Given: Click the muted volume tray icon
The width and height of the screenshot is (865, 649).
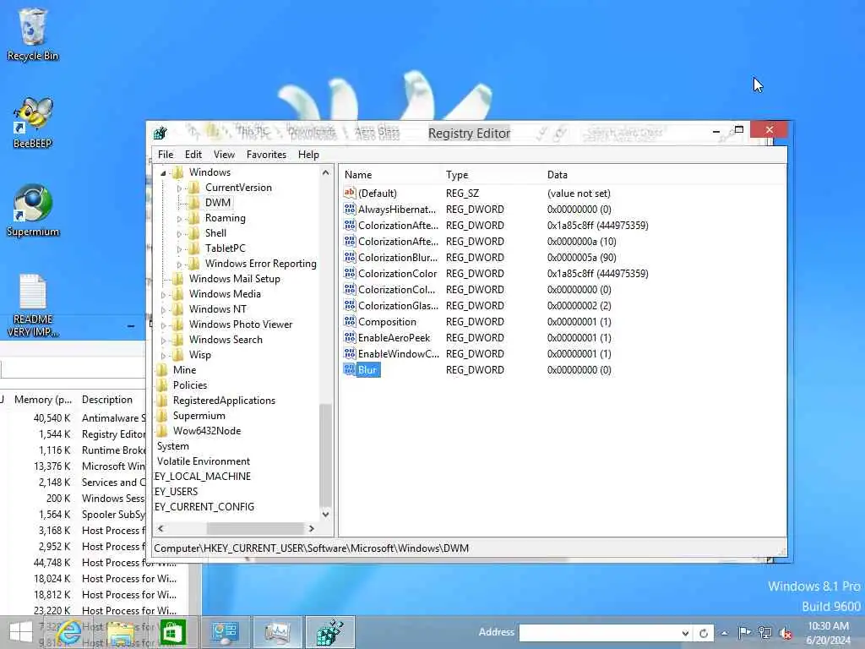Looking at the screenshot, I should (786, 633).
